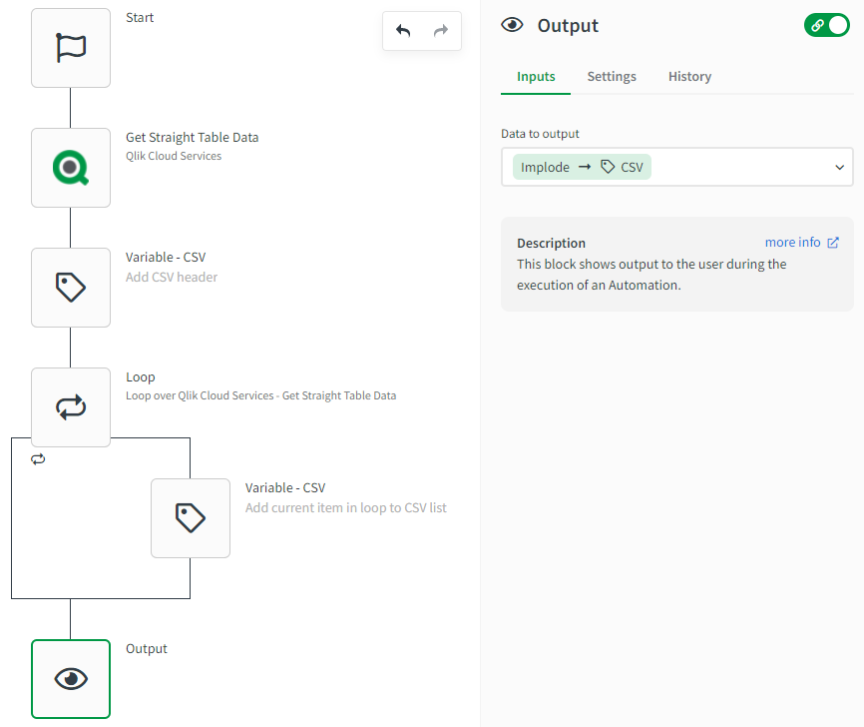
Task: Open the Data to output dropdown
Action: (x=839, y=168)
